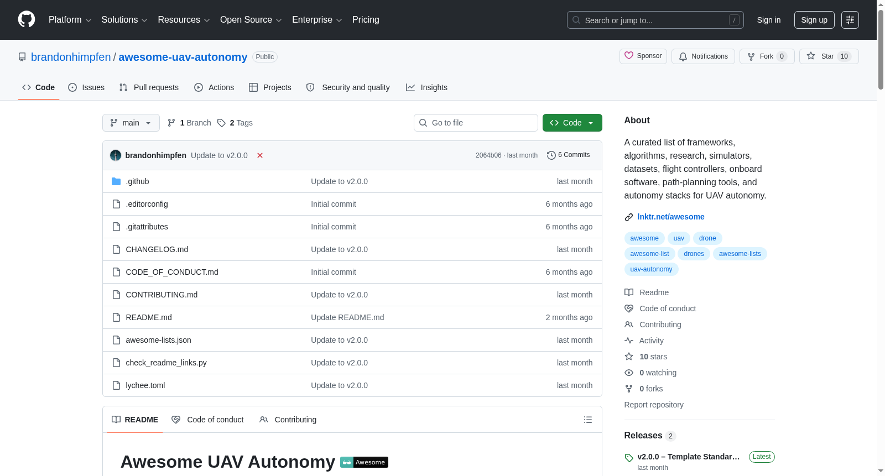
Task: Switch to the Issues tab
Action: [86, 87]
